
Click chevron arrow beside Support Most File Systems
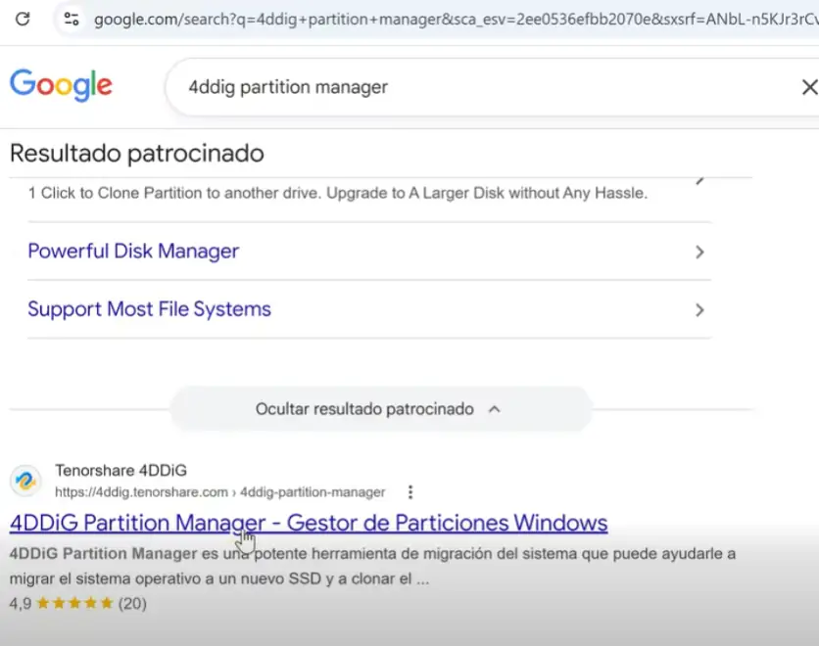click(699, 310)
